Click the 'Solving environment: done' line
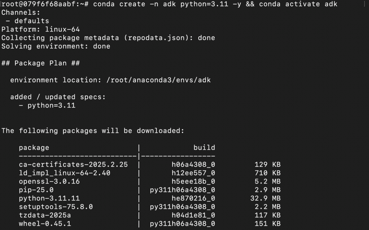Screen dimensions: 369x230 [x=56, y=46]
